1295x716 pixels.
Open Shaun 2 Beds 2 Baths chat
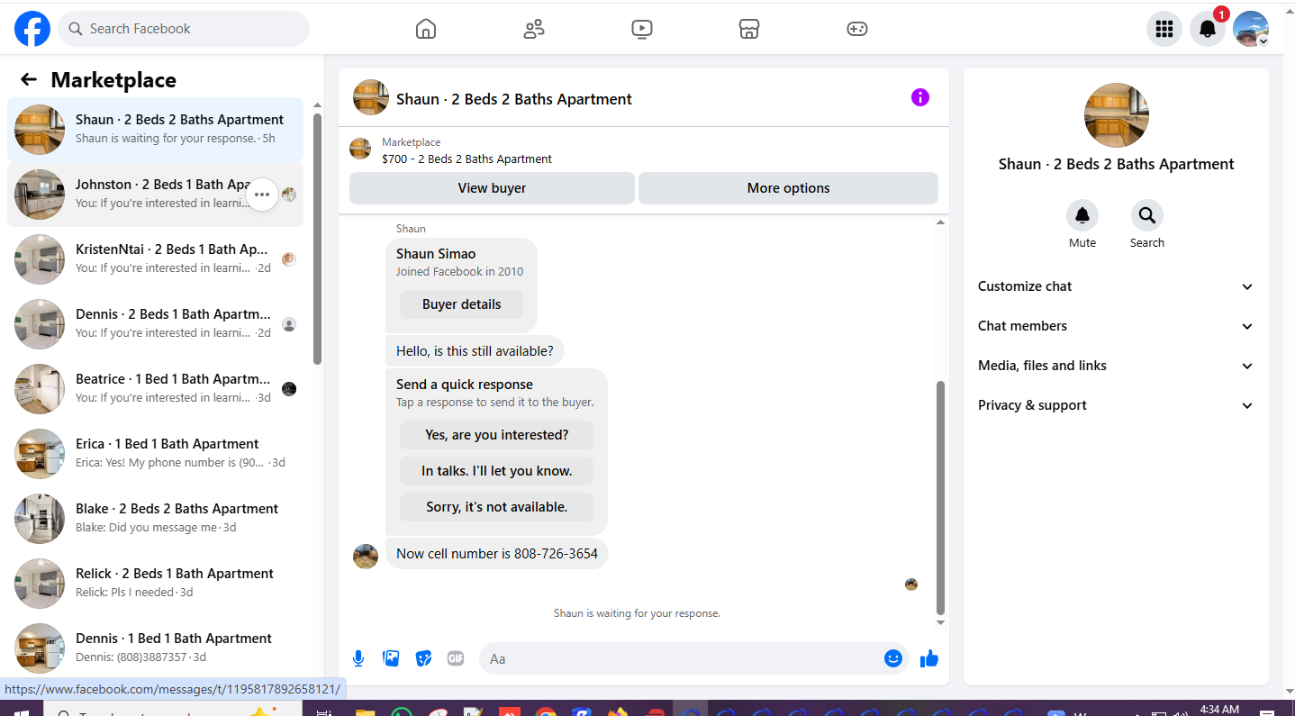pos(155,130)
